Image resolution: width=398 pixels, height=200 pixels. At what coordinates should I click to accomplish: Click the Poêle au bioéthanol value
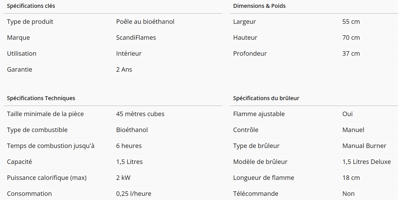(x=145, y=22)
